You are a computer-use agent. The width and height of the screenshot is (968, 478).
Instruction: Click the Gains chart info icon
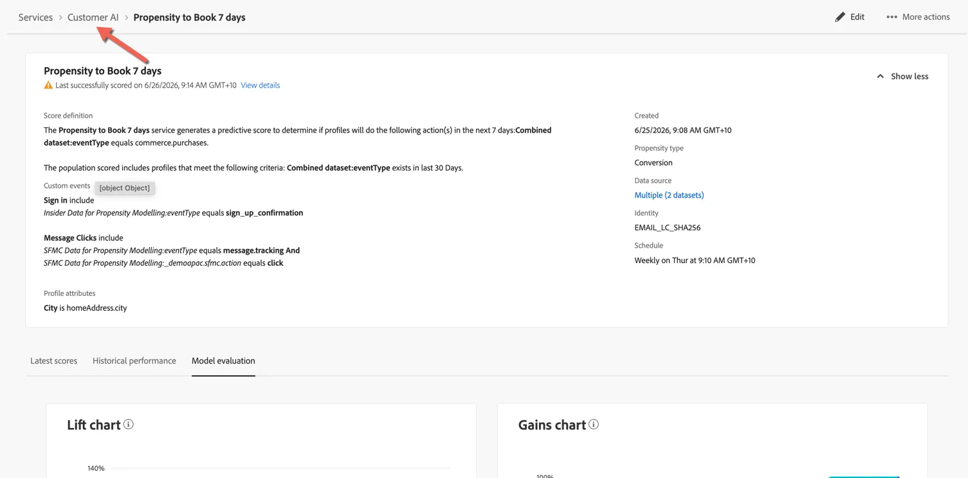pyautogui.click(x=594, y=424)
